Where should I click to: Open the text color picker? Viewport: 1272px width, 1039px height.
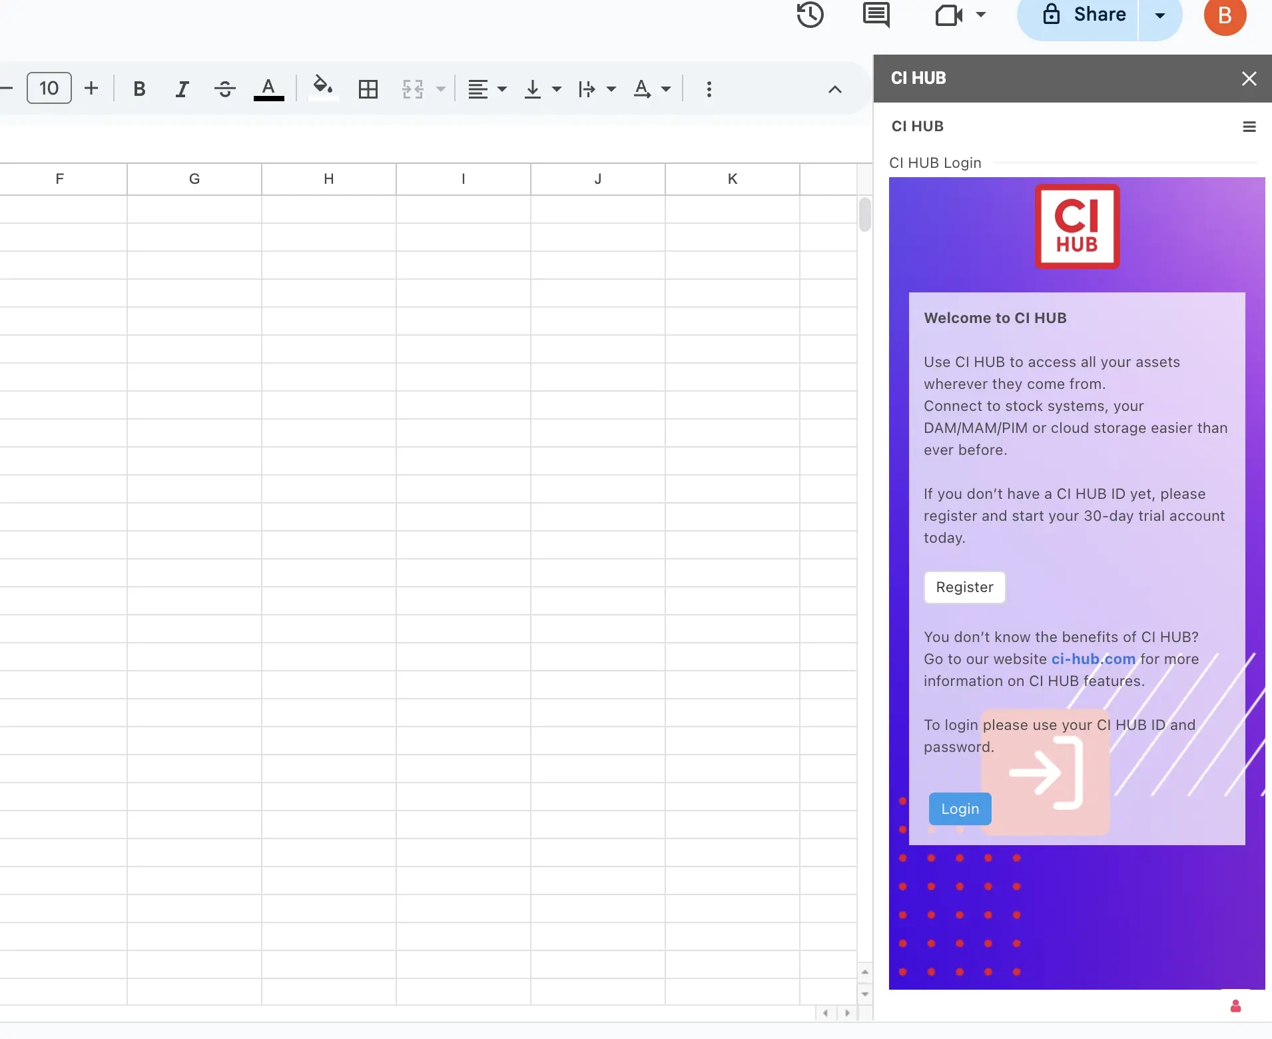pos(268,89)
